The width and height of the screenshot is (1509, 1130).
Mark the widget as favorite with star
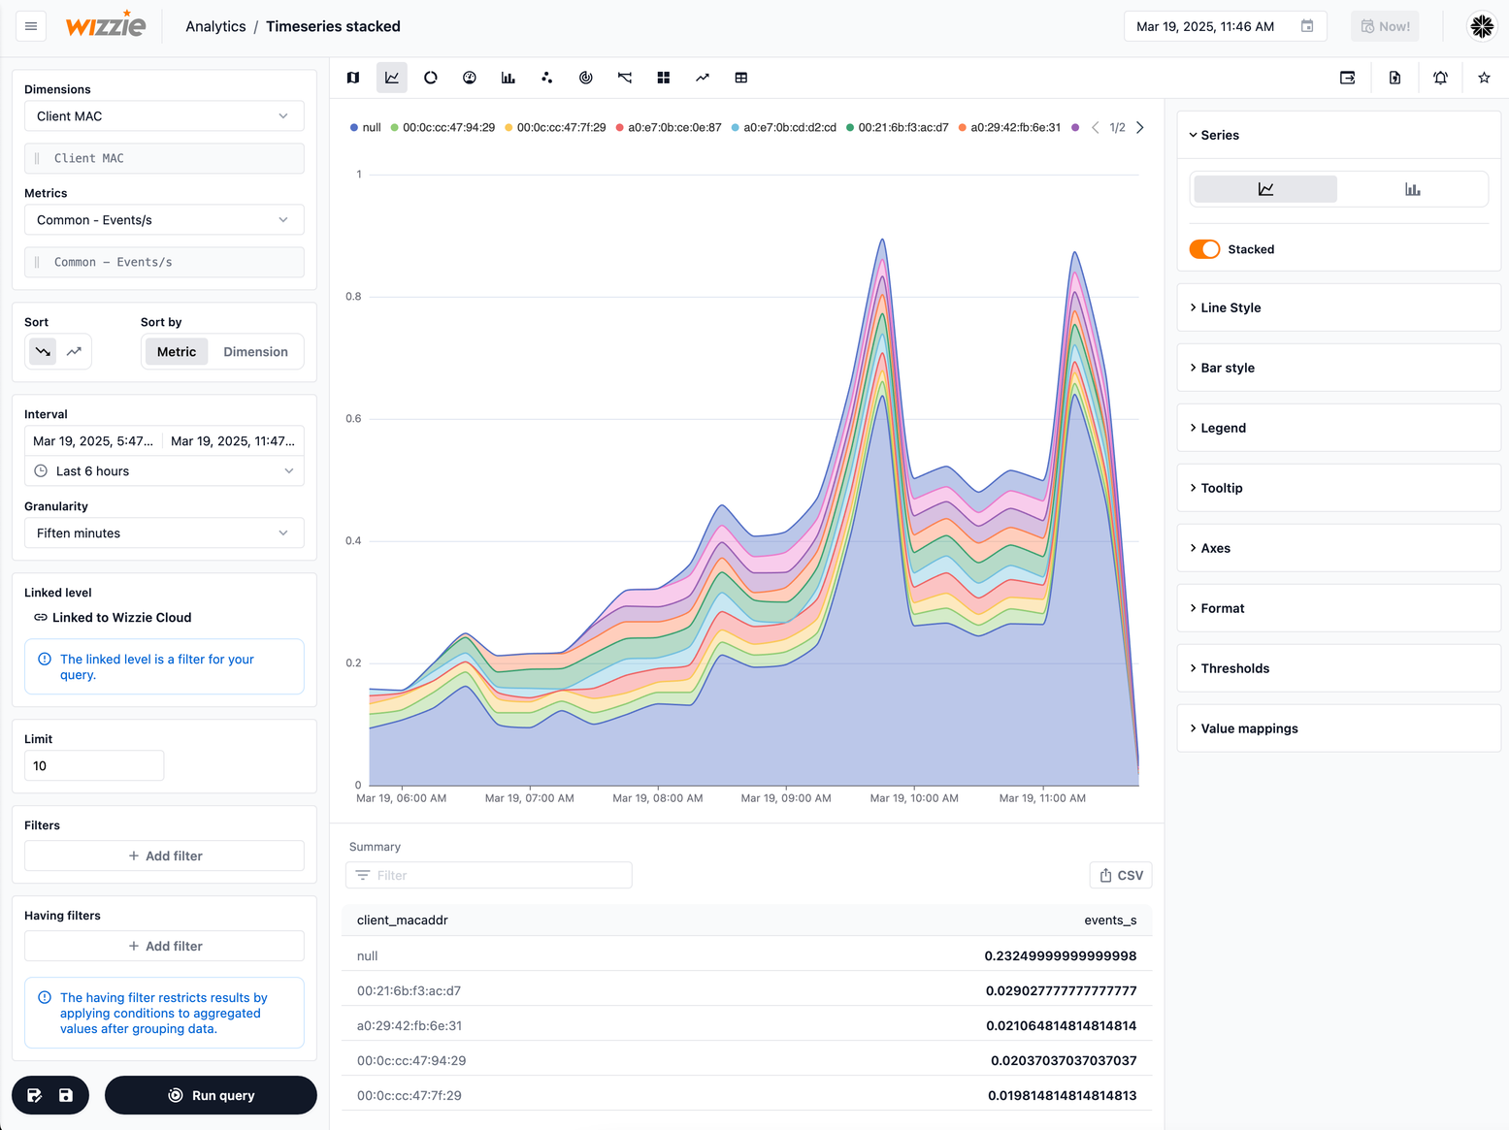1484,78
